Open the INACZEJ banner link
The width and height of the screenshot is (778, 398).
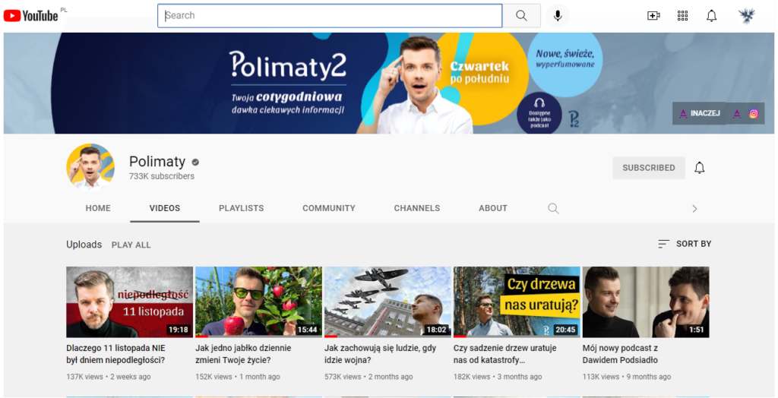tap(700, 114)
